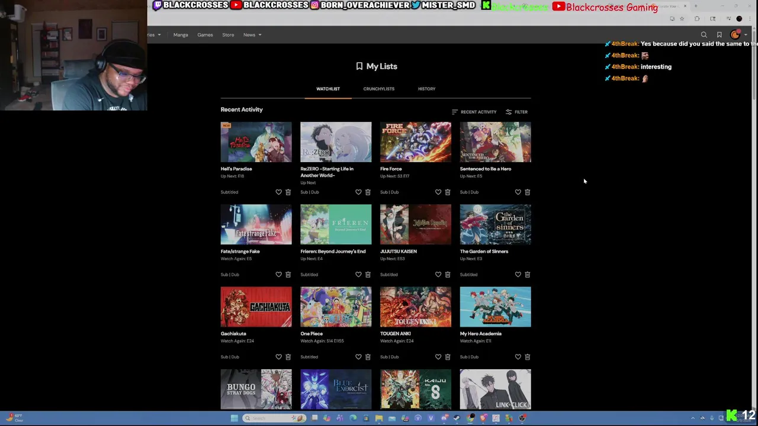Open the Games menu item

(x=205, y=35)
